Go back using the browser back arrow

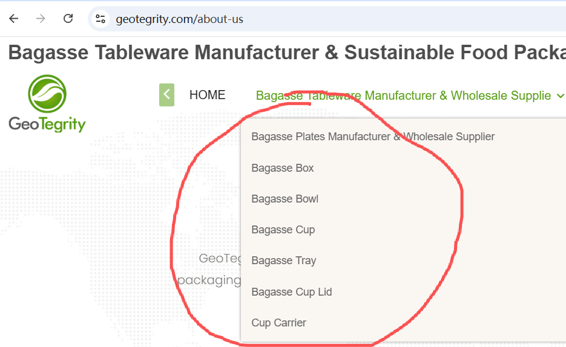tap(14, 18)
